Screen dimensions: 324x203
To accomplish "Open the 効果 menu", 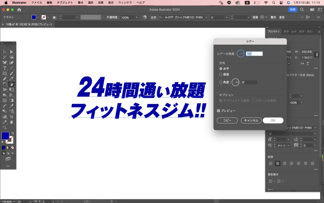I will point(101,3).
